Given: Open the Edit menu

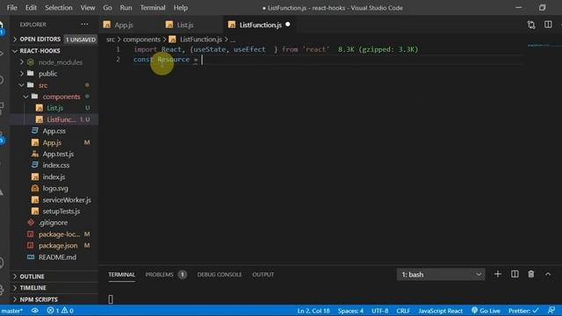Looking at the screenshot, I should coord(31,8).
